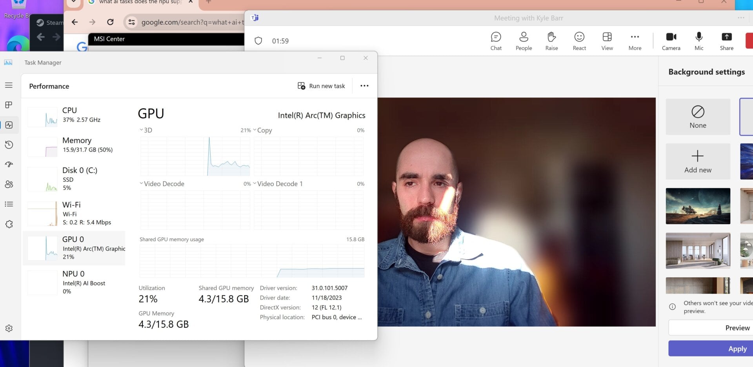Image resolution: width=753 pixels, height=367 pixels.
Task: Open the Chat panel in Teams
Action: click(x=496, y=41)
